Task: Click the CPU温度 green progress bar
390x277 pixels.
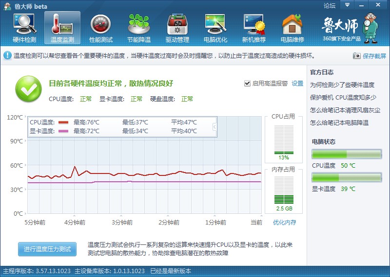Action: 347,154
